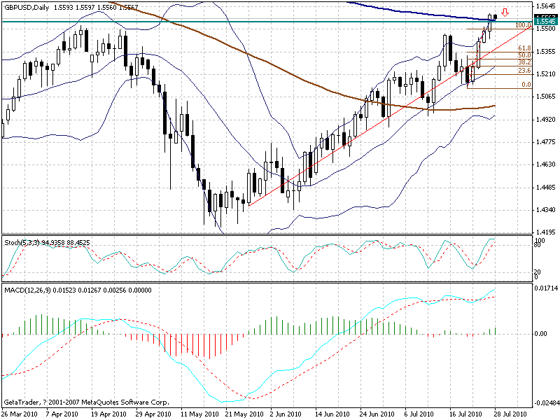
Task: Click the Fibonacci 100.0 level label
Action: pos(523,25)
